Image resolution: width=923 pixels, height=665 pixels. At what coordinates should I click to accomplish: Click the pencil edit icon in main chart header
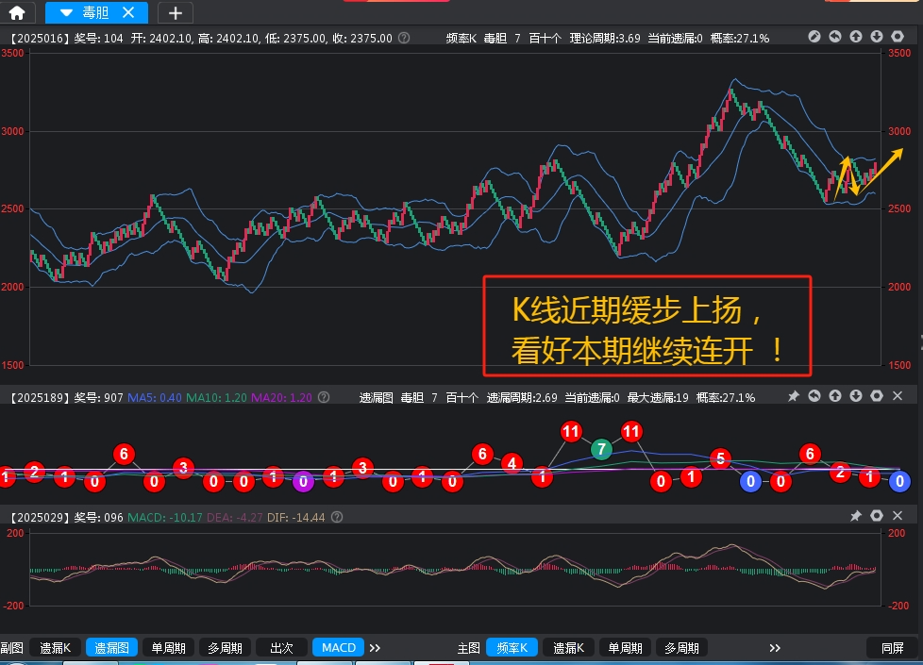pos(815,38)
